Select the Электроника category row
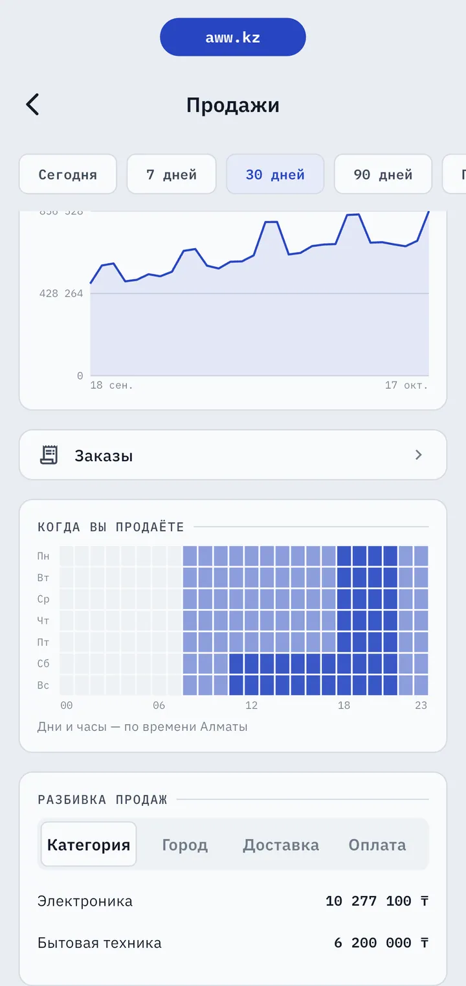 pos(233,901)
